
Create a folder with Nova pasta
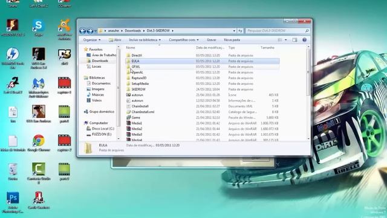[x=232, y=40]
